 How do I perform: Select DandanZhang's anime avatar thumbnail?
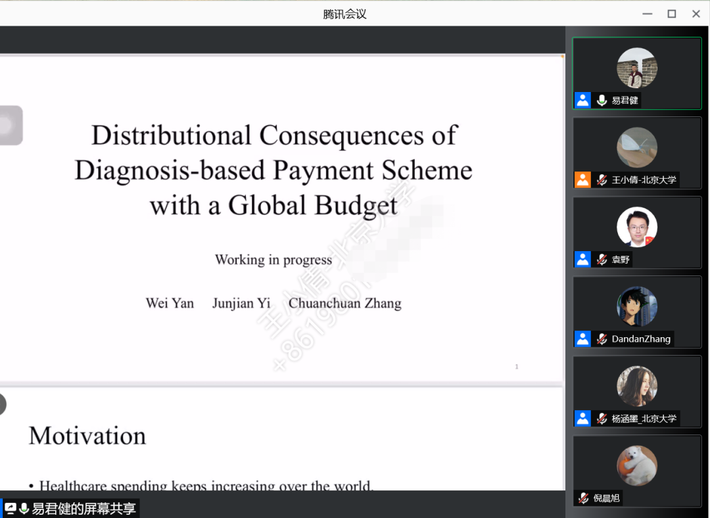pyautogui.click(x=636, y=307)
